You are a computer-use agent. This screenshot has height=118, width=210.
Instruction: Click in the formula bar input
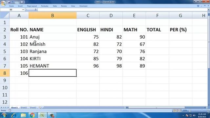point(122,10)
